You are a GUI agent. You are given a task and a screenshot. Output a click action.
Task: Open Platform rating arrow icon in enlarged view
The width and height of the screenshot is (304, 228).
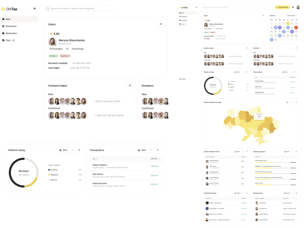79,150
